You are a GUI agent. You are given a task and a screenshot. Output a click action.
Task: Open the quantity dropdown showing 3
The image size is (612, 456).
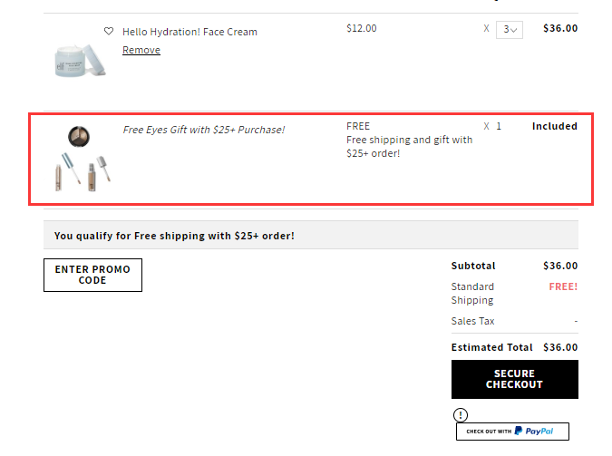pyautogui.click(x=510, y=30)
